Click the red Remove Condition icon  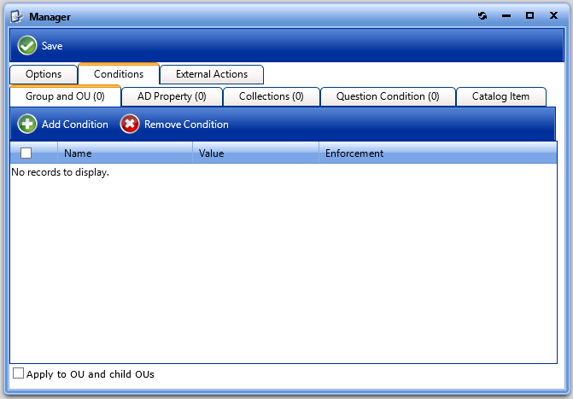130,124
